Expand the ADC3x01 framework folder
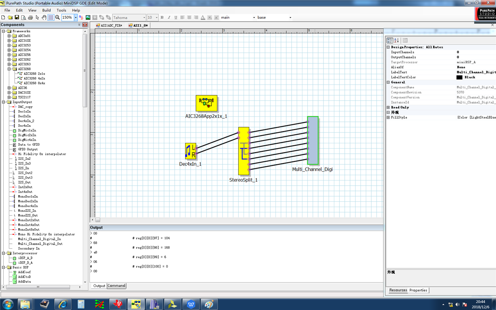Viewport: 496px width, 310px height. point(9,36)
